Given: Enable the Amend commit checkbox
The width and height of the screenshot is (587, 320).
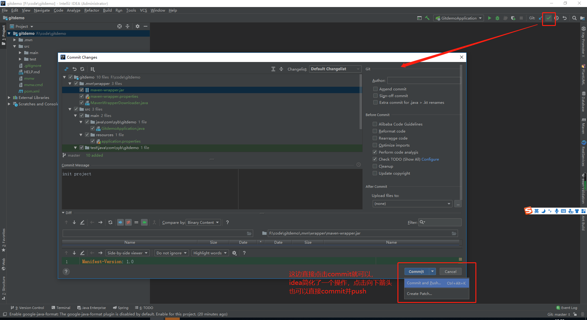Looking at the screenshot, I should point(375,89).
